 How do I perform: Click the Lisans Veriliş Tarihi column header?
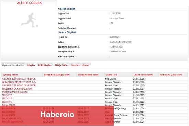click(x=143, y=75)
